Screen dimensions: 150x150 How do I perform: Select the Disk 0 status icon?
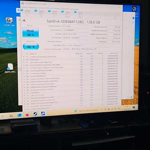click(x=62, y=12)
